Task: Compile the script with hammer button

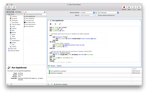Action: tap(60, 24)
